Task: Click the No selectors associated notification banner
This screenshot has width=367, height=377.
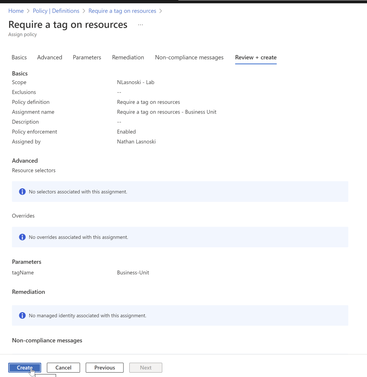Action: coord(180,191)
